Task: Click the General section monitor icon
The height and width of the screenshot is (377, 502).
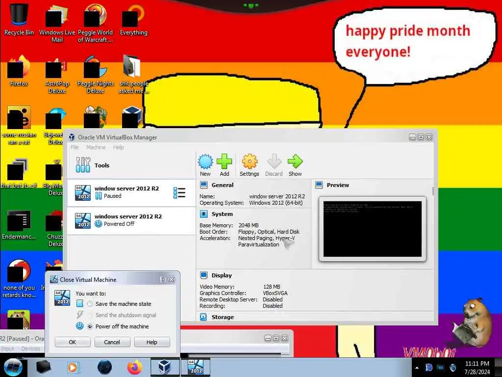Action: (x=203, y=185)
